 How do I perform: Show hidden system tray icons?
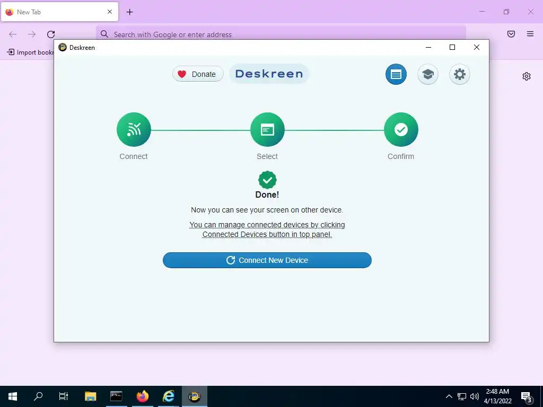(449, 396)
